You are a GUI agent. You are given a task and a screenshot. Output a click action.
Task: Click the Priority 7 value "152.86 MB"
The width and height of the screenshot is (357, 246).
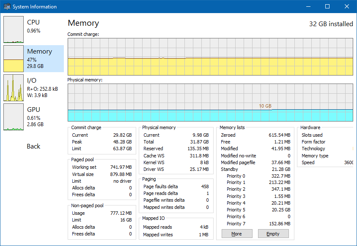(x=280, y=224)
